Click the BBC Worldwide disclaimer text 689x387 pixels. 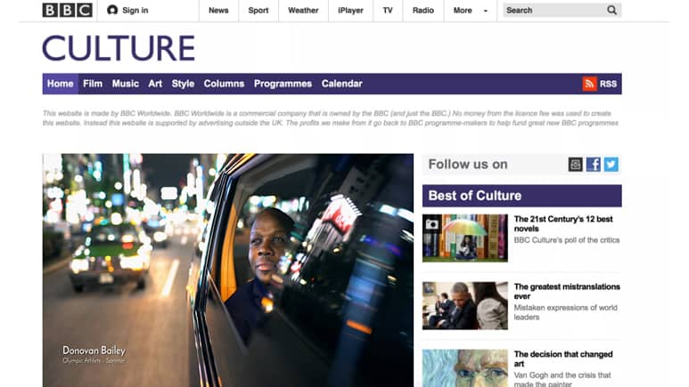pyautogui.click(x=331, y=118)
